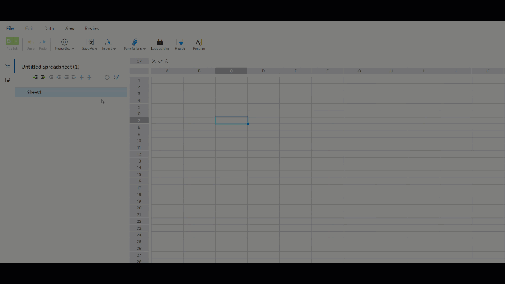Open the comments panel icon in the sidebar
Image resolution: width=505 pixels, height=284 pixels.
[7, 80]
